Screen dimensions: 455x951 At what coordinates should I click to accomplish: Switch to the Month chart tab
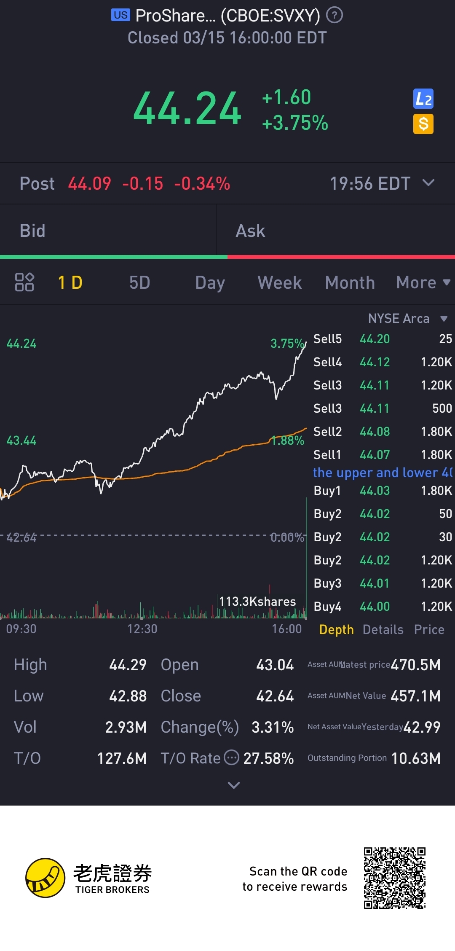pos(350,282)
